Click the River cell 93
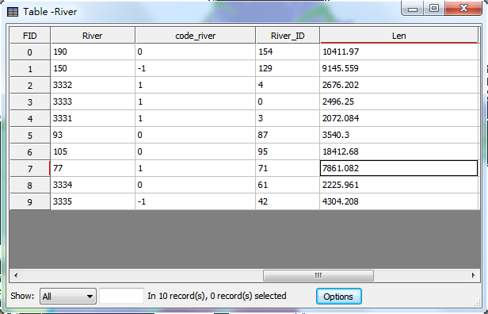This screenshot has width=488, height=314. coord(93,135)
